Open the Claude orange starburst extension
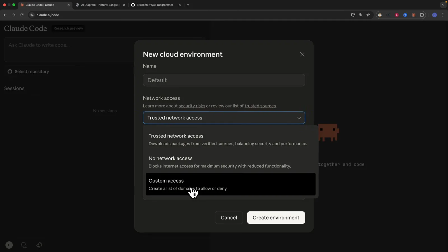The height and width of the screenshot is (252, 448). 414,15
